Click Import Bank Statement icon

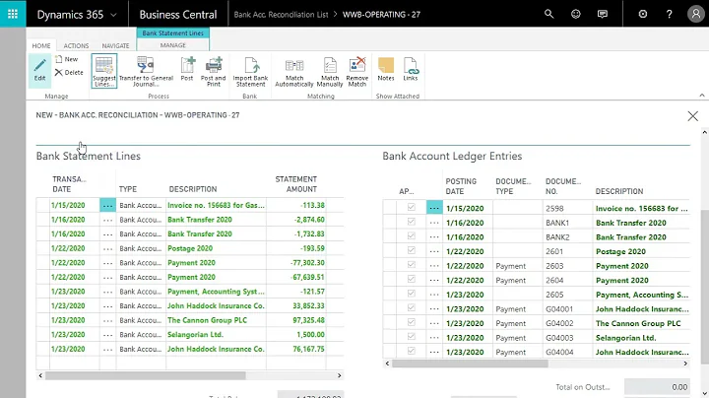coord(250,71)
